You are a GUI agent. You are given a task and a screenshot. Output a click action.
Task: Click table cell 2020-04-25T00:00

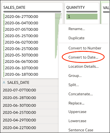coord(30,112)
